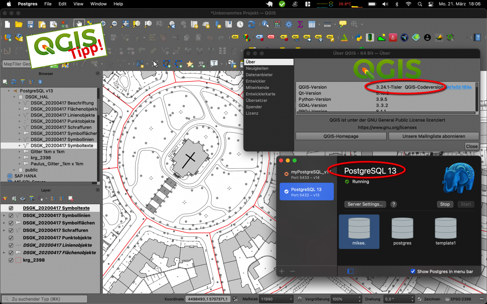
Task: Open the Maßstab scale dropdown
Action: (x=291, y=299)
